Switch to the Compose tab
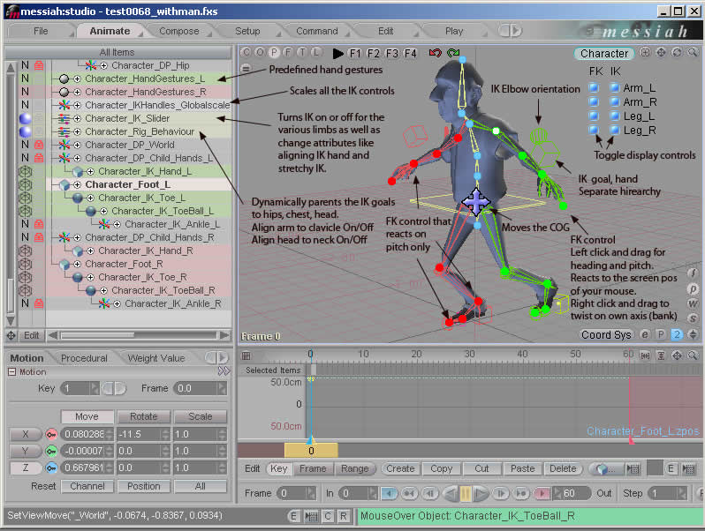The height and width of the screenshot is (531, 705). click(x=179, y=31)
